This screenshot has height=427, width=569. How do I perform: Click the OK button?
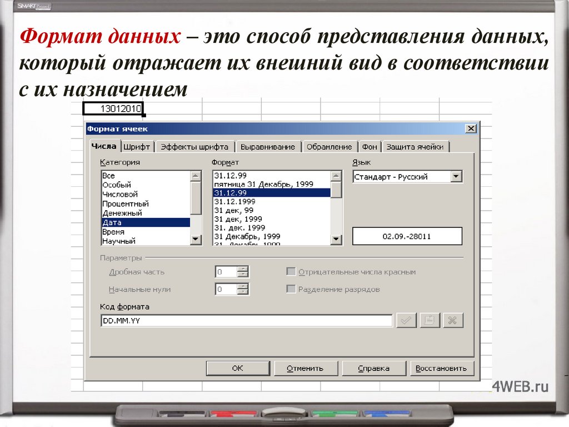(238, 368)
